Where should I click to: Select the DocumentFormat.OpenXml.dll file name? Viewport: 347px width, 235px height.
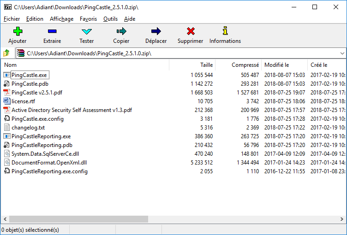[x=49, y=163]
